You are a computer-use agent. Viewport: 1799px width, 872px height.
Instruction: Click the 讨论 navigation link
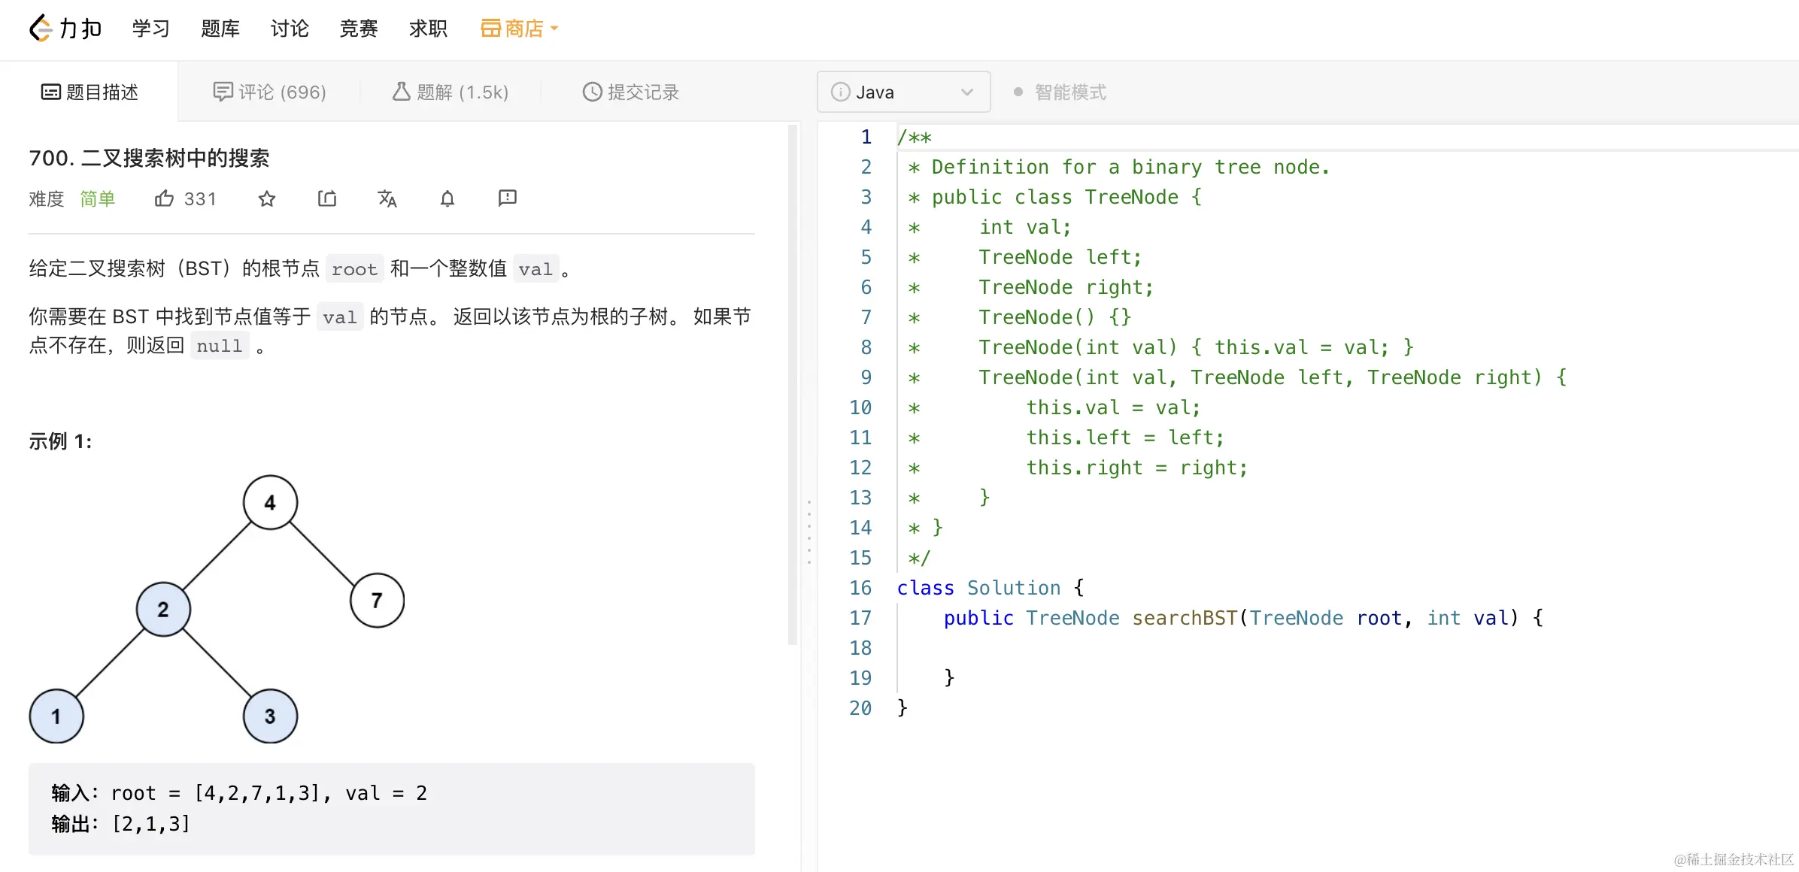tap(290, 29)
